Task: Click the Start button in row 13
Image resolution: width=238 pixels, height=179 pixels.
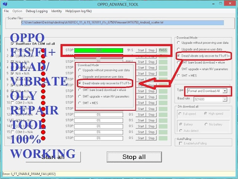Action: click(141, 120)
